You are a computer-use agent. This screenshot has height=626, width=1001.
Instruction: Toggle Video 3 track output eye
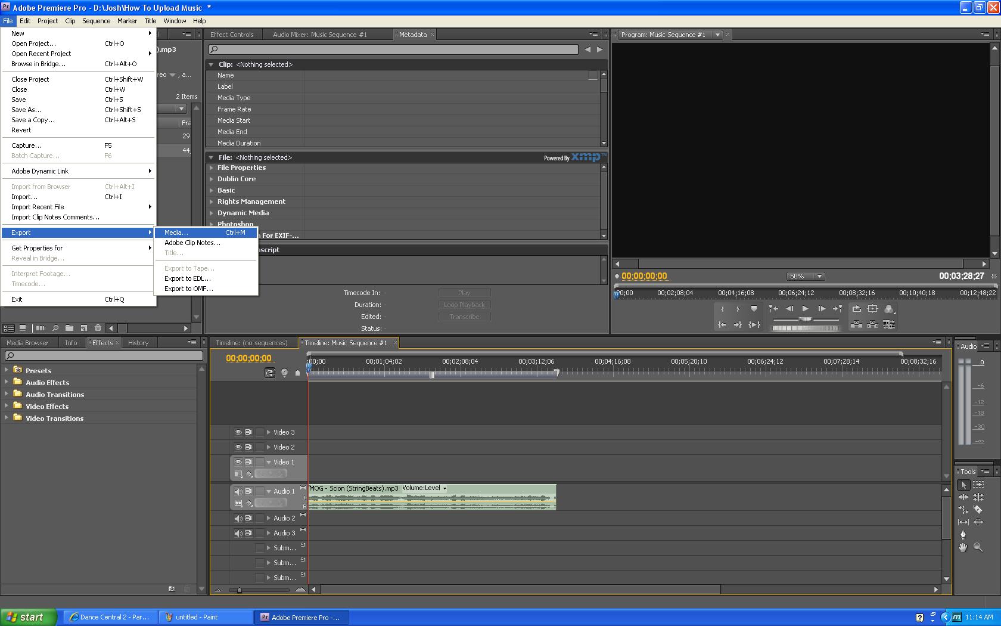point(238,432)
